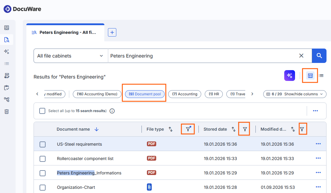Screen dimensions: 331x193
Task: Open the trash bin icon in sidebar
Action: coord(7,111)
